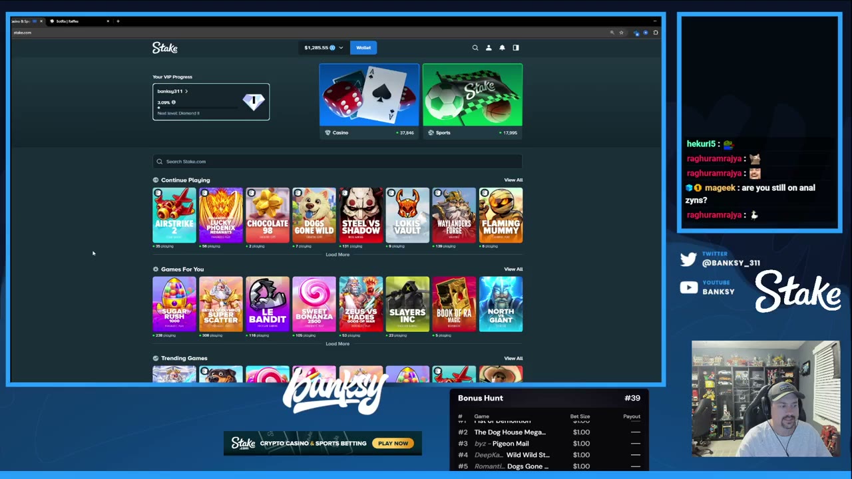852x479 pixels.
Task: Load more Games For You
Action: (337, 344)
